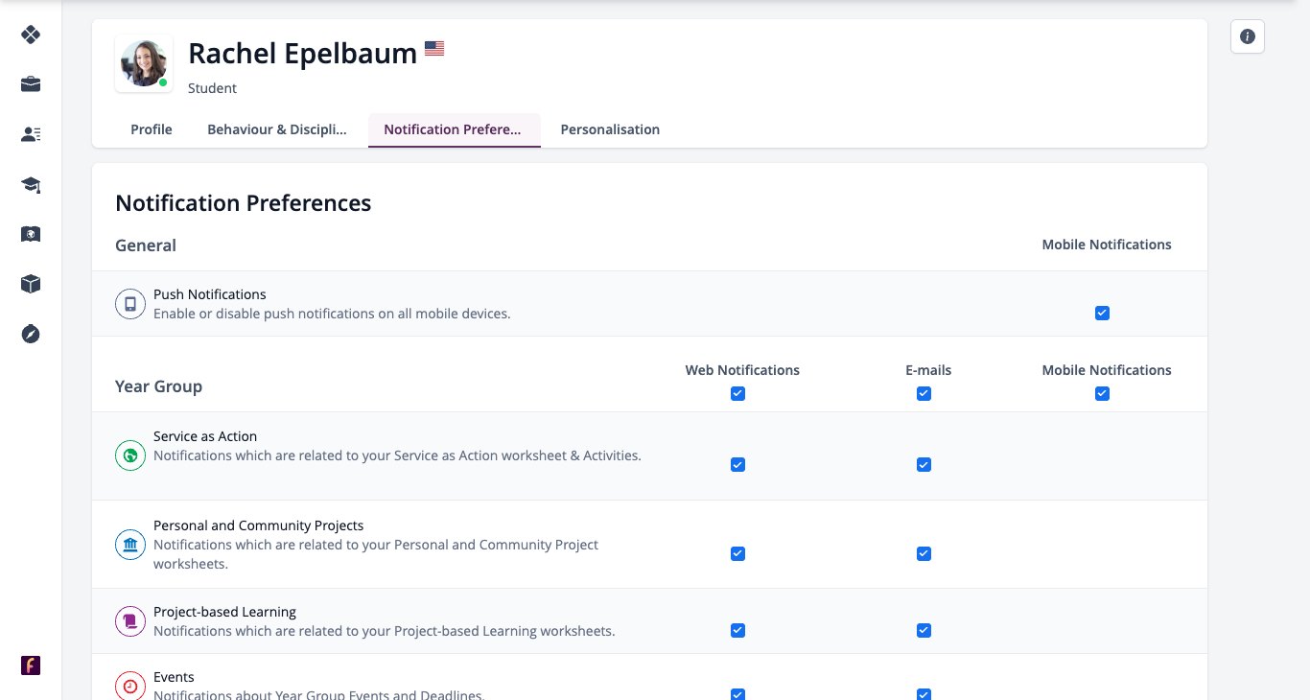Select the graduation cap sidebar icon

pyautogui.click(x=31, y=184)
